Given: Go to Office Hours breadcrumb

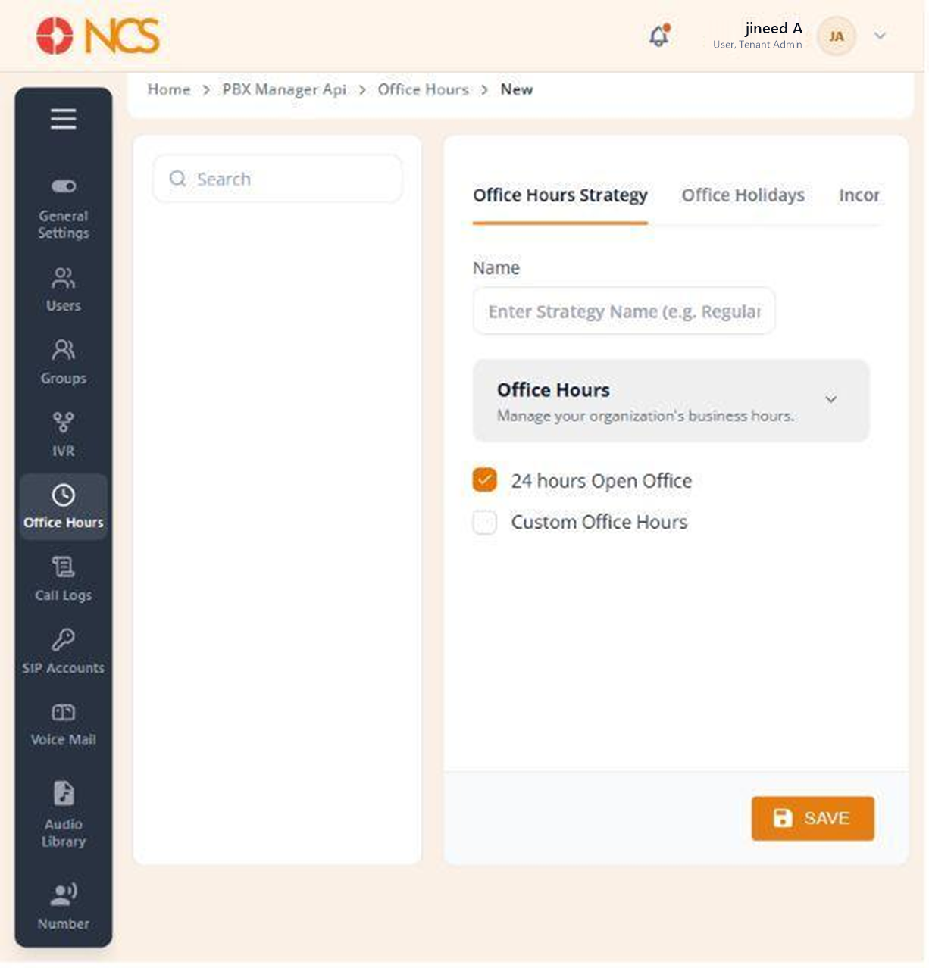Looking at the screenshot, I should pos(424,89).
